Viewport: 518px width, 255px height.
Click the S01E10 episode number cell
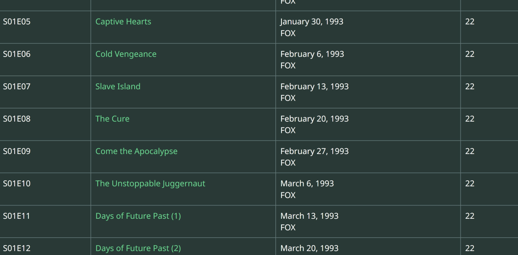pos(17,183)
